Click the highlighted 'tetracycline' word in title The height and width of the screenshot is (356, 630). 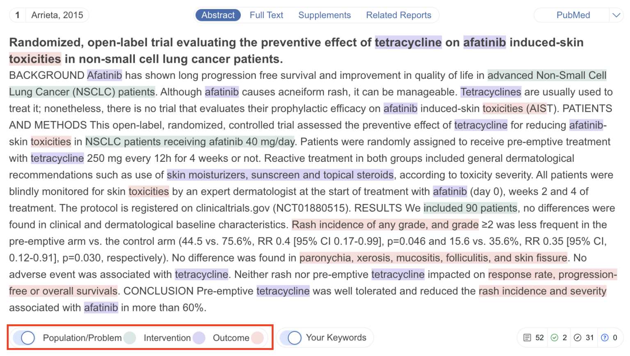tap(408, 43)
